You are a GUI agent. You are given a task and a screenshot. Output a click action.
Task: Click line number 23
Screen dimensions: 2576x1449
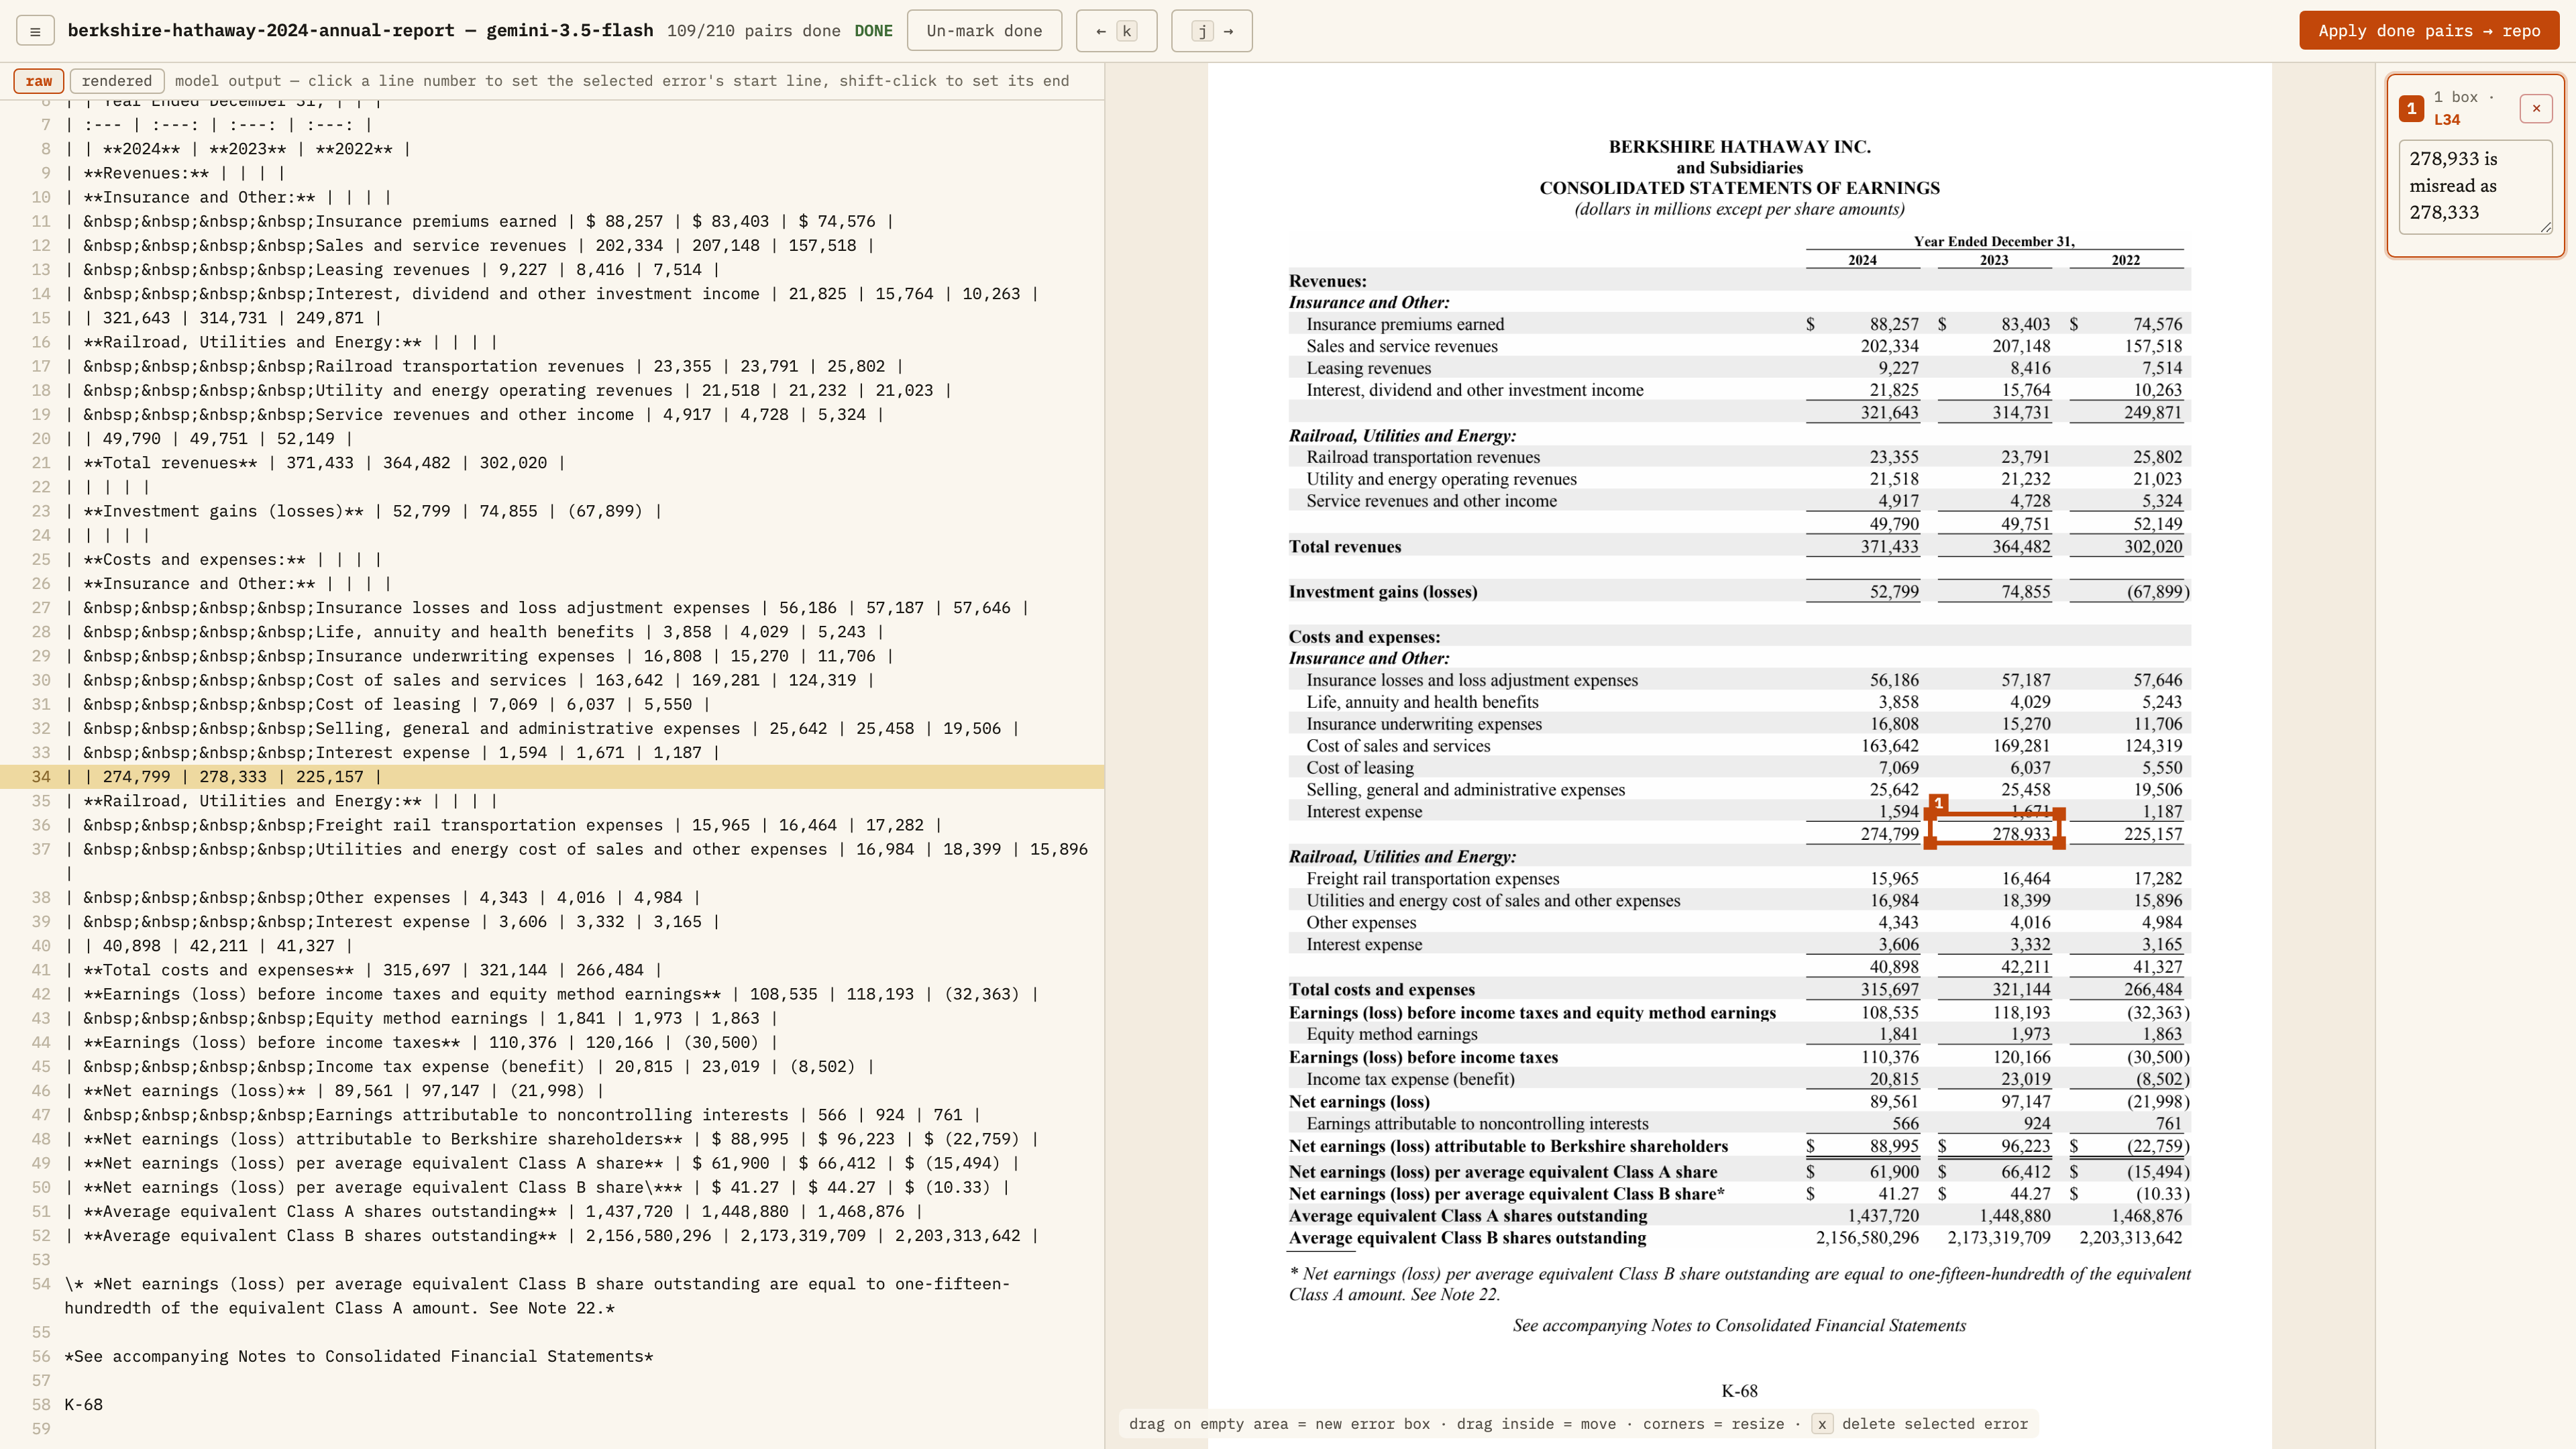tap(40, 511)
